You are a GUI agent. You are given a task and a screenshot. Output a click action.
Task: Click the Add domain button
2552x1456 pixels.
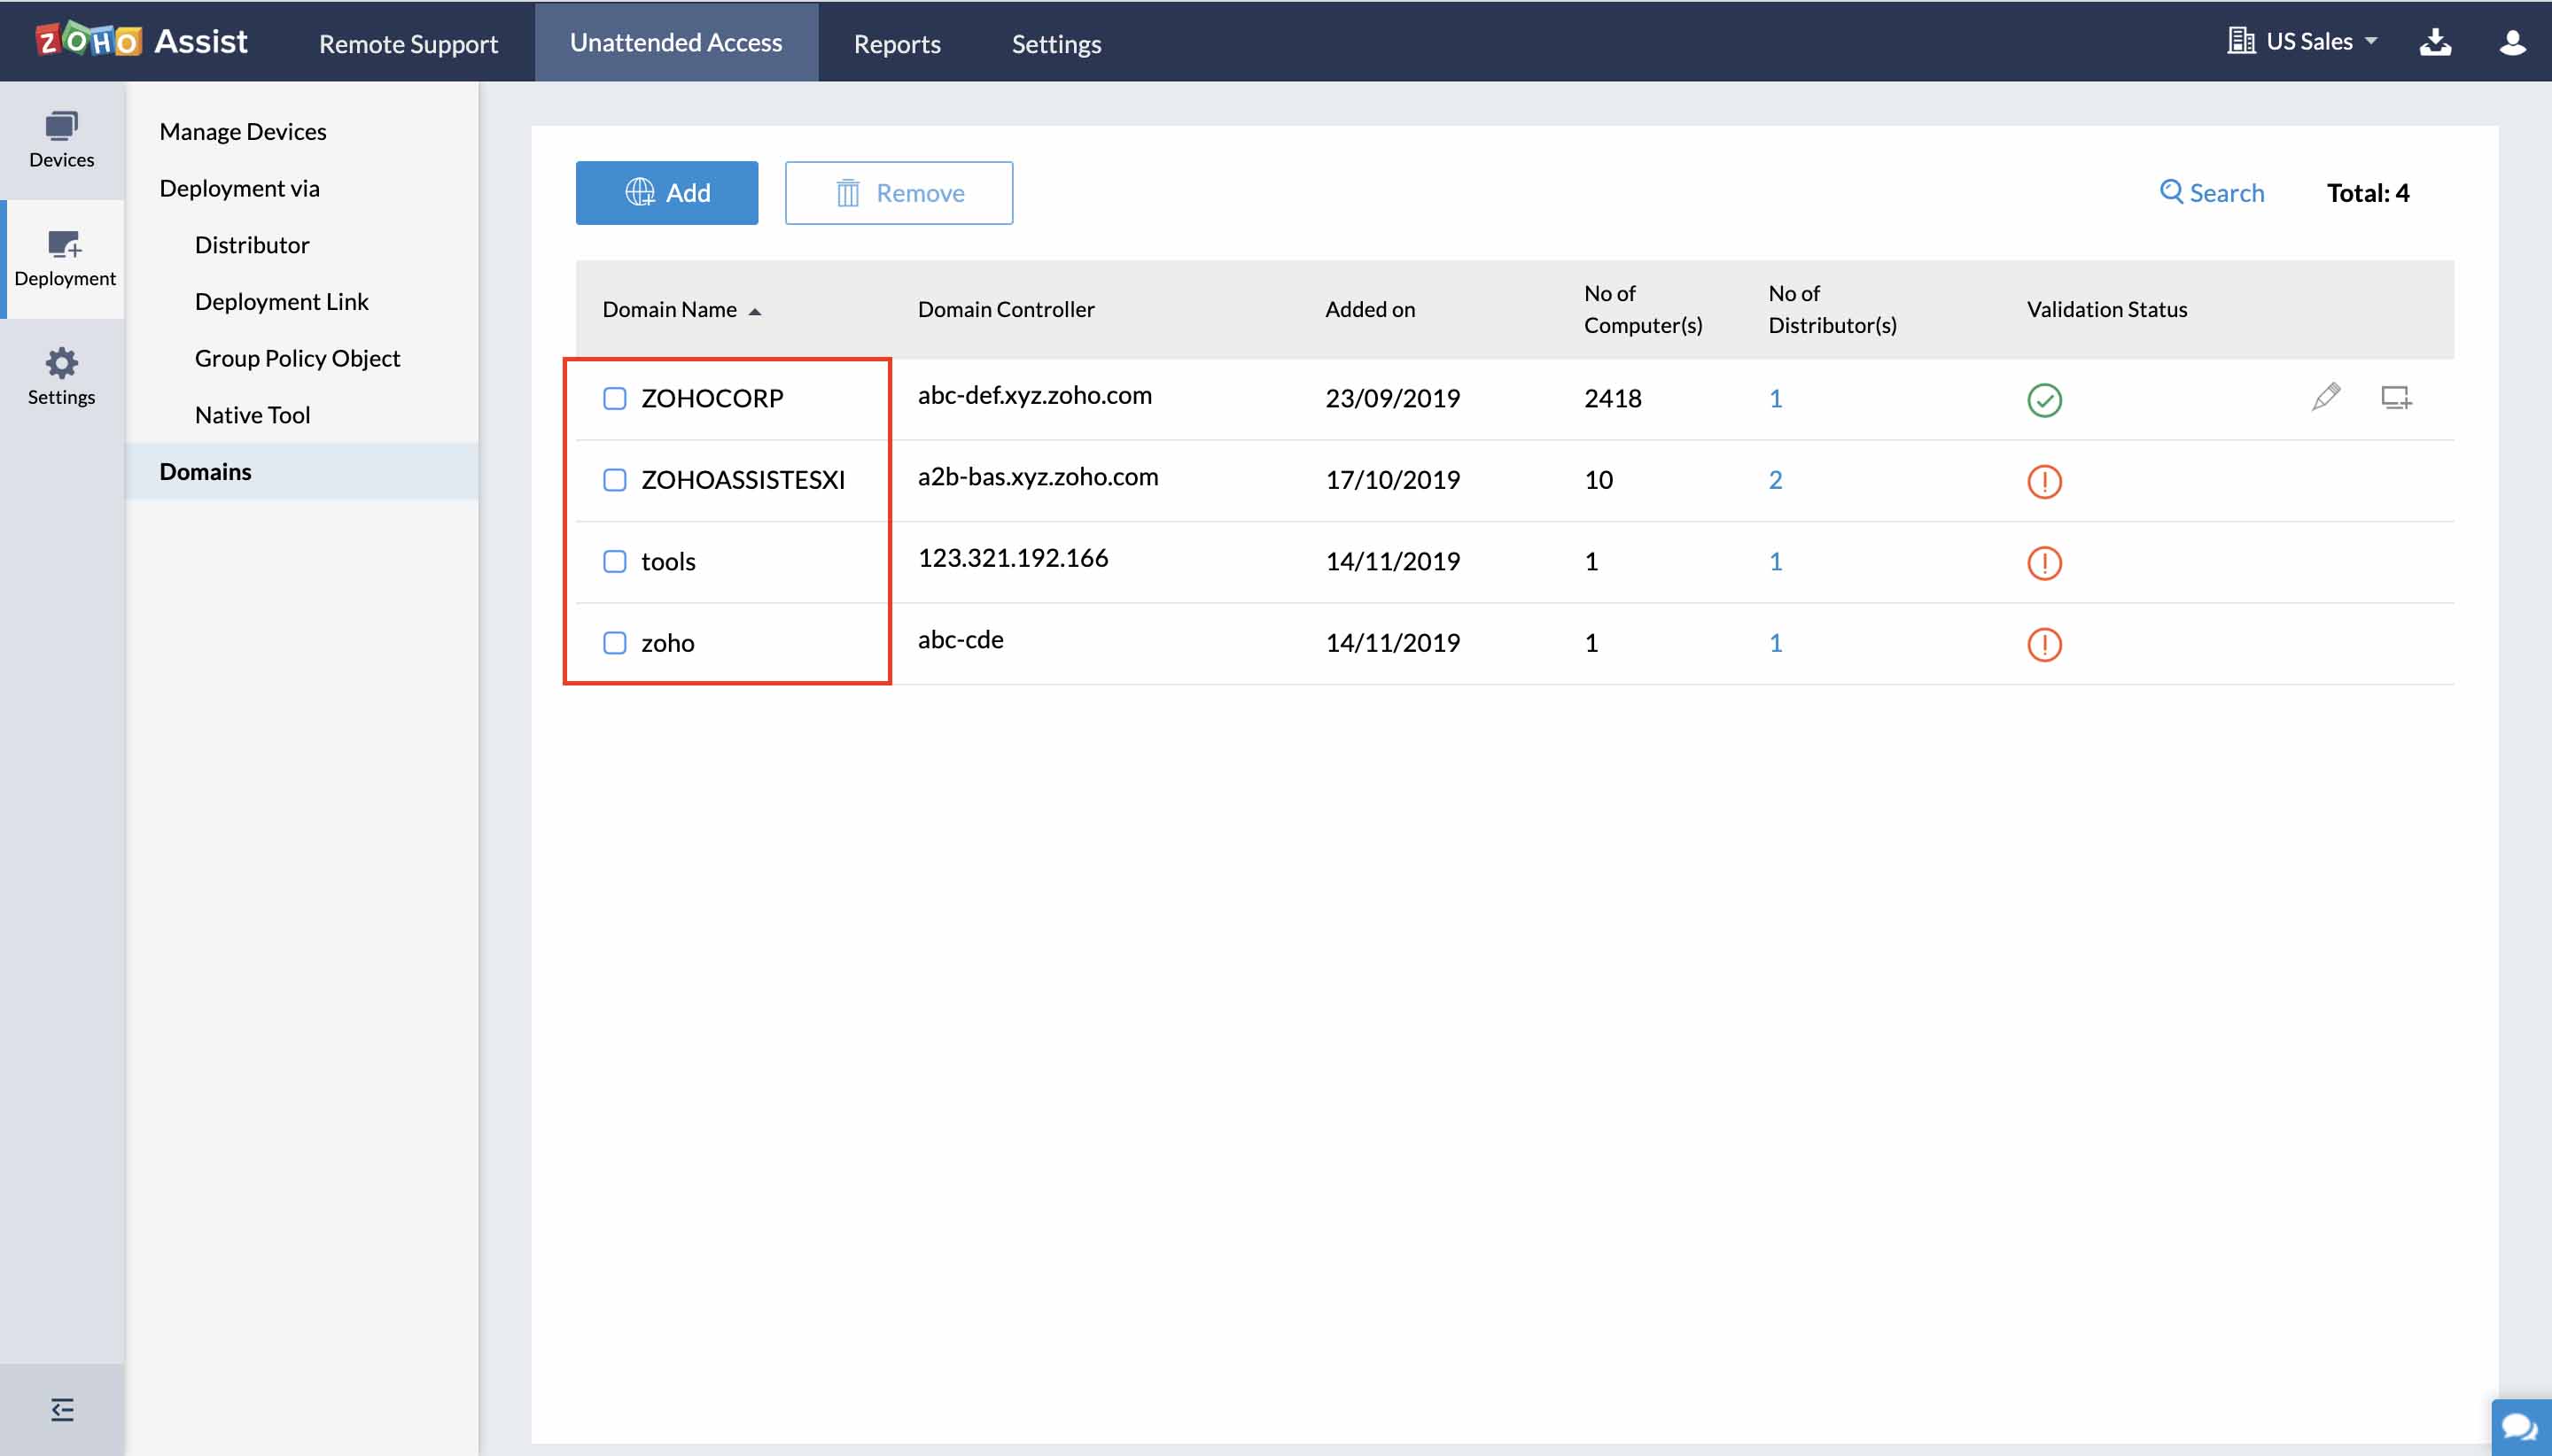666,192
